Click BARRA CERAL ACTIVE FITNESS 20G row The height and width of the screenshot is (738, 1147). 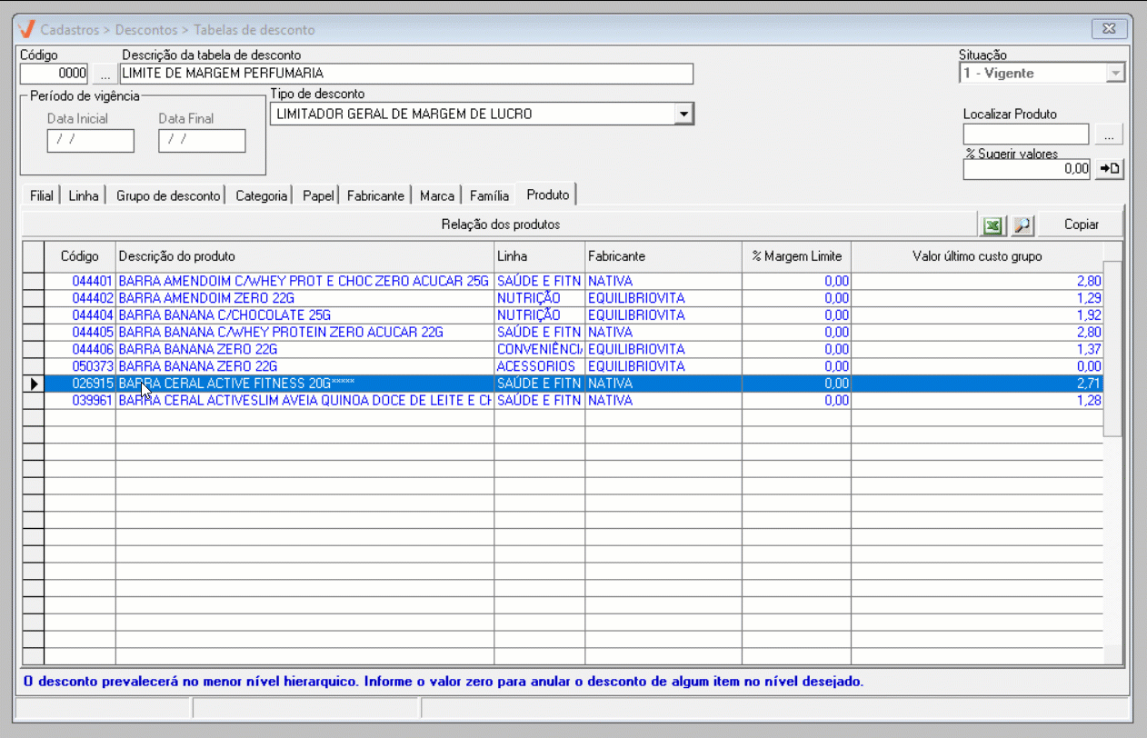click(564, 384)
